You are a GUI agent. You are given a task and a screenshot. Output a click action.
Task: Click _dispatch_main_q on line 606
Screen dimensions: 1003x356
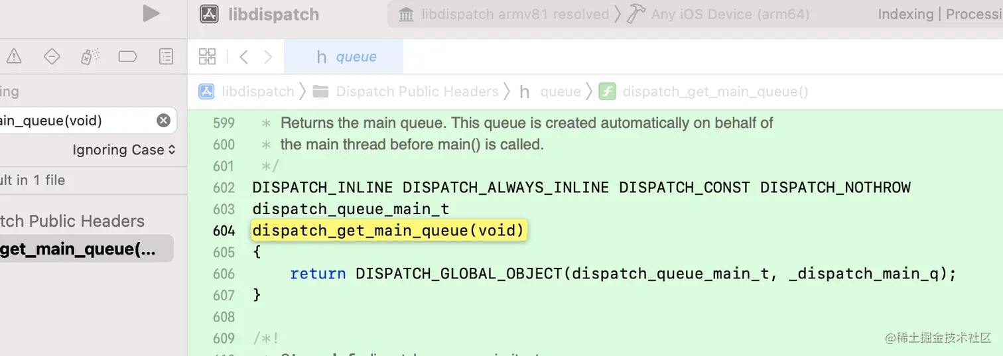[864, 274]
